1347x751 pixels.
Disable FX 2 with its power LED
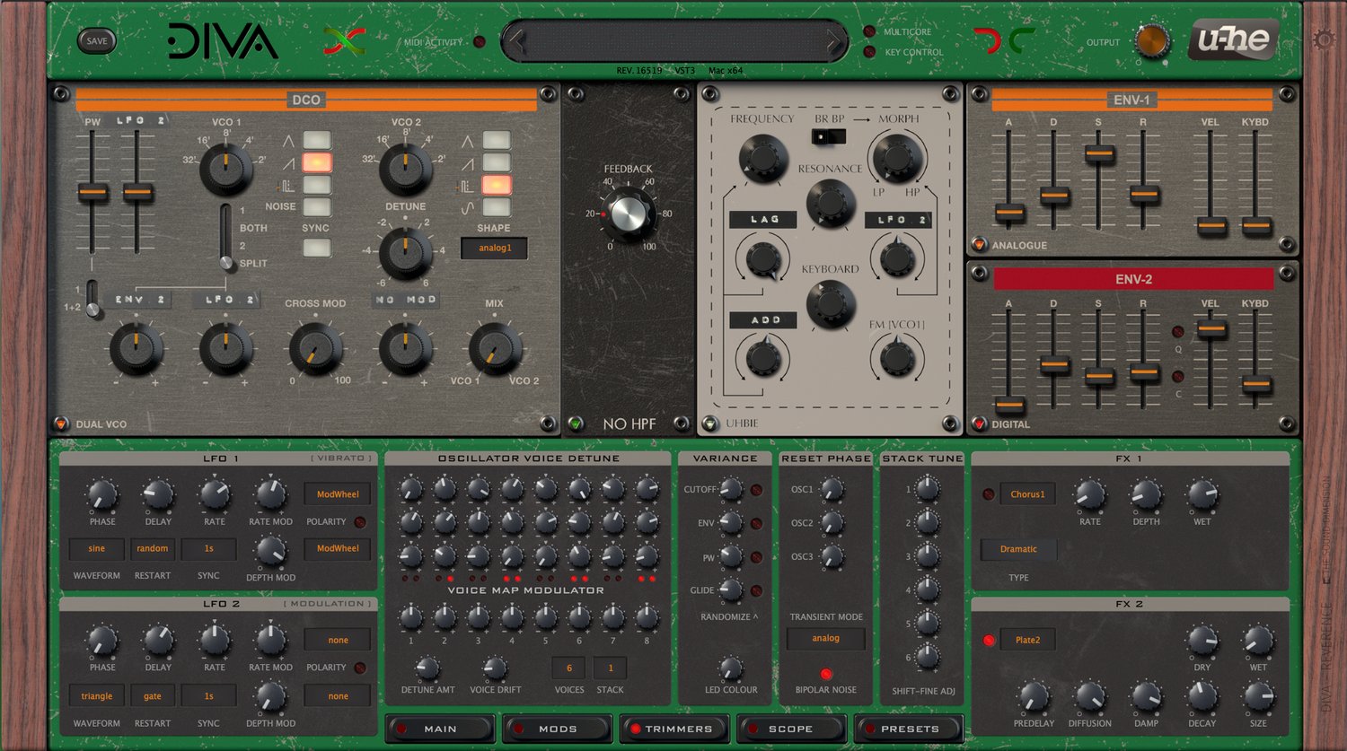[x=989, y=641]
